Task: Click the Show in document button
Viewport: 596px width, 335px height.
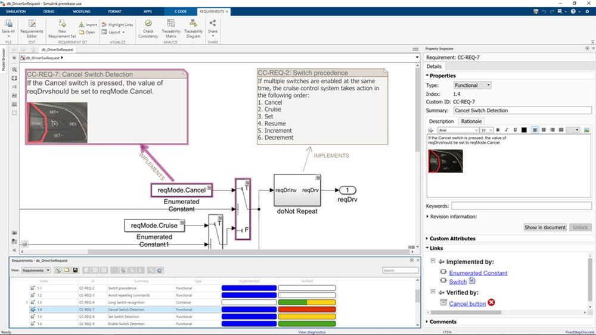Action: [545, 227]
